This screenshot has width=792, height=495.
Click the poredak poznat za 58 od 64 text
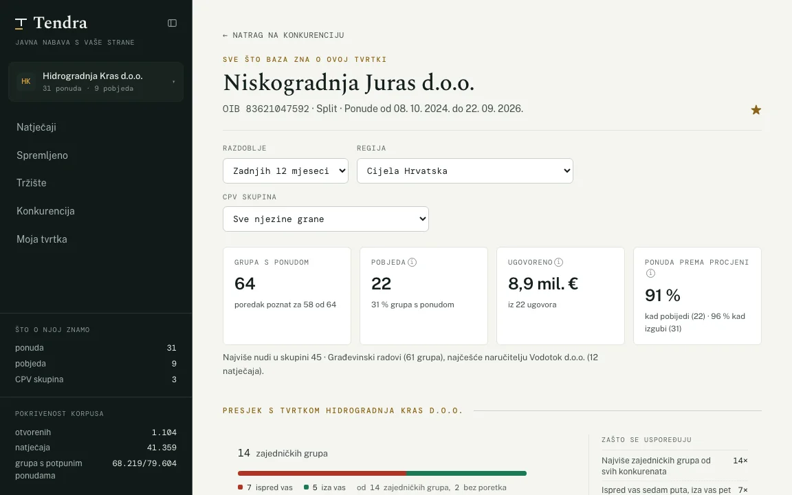pos(285,305)
